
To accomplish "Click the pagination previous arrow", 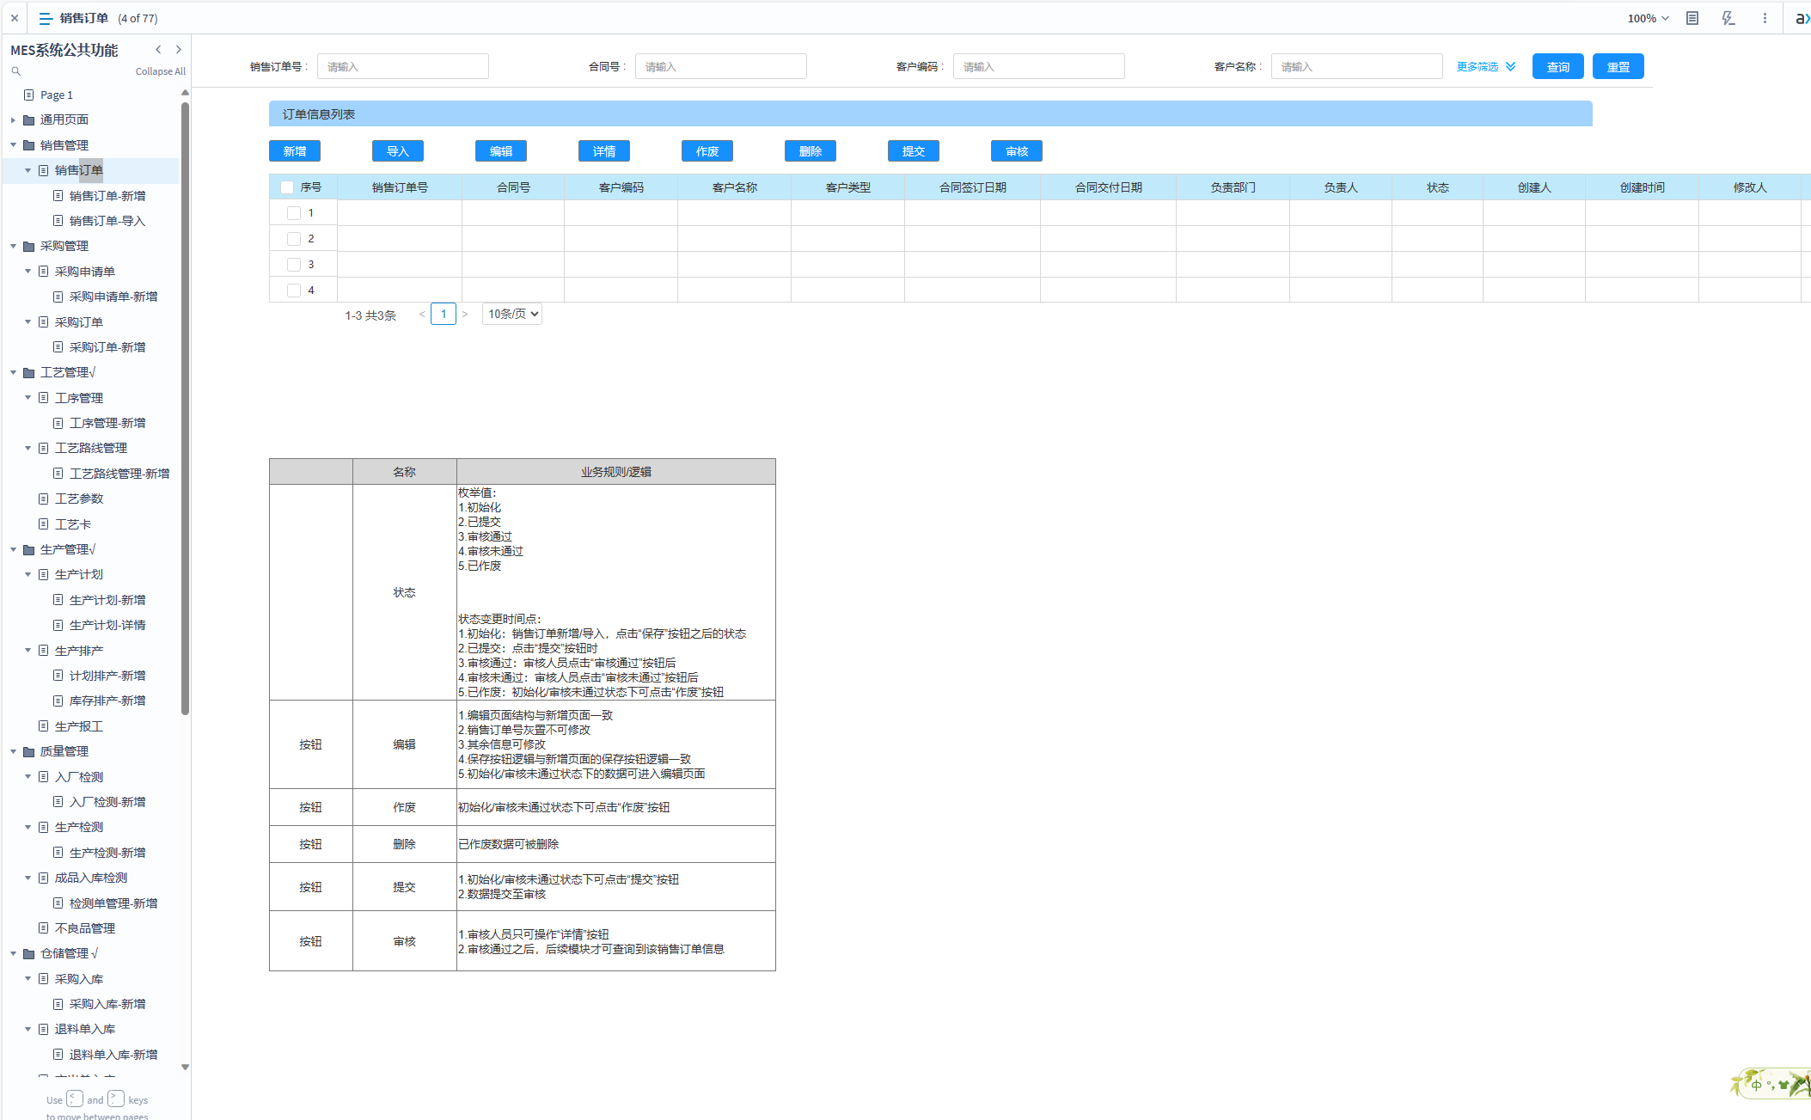I will (422, 315).
